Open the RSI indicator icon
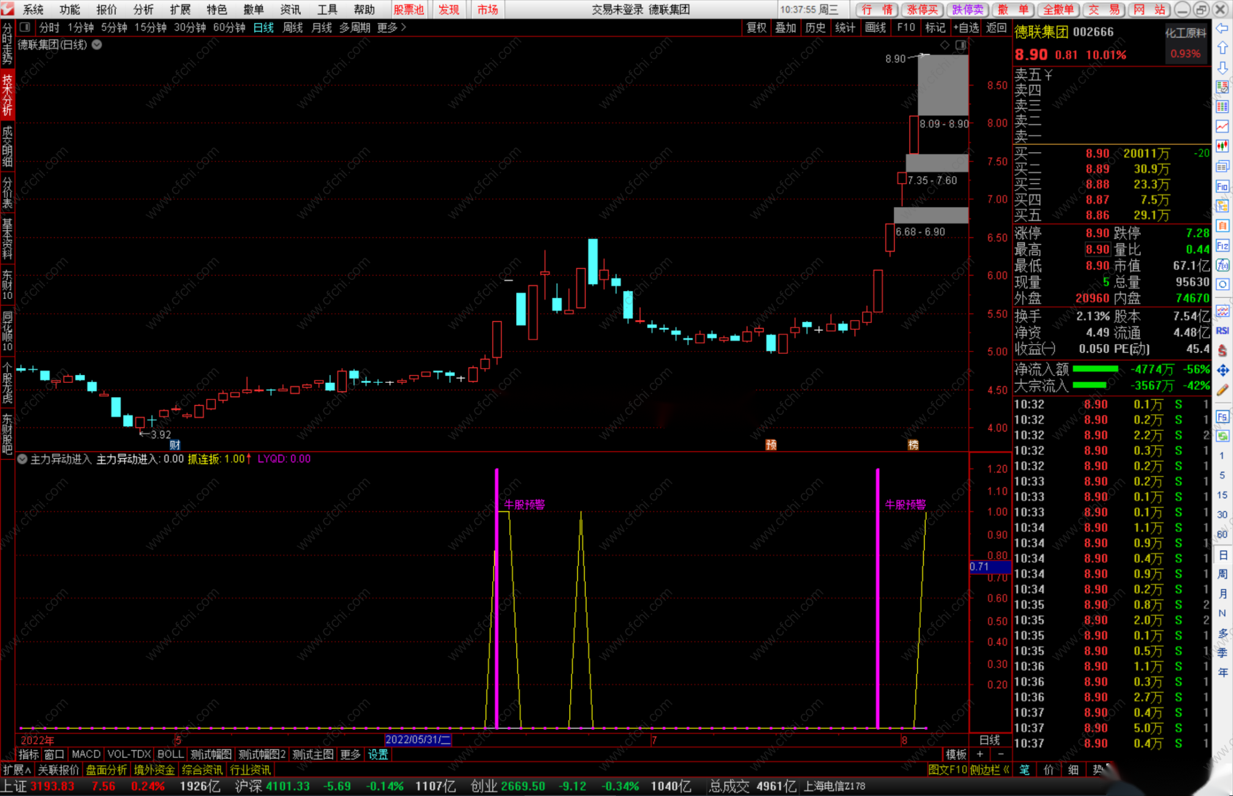The image size is (1233, 796). click(x=1223, y=330)
